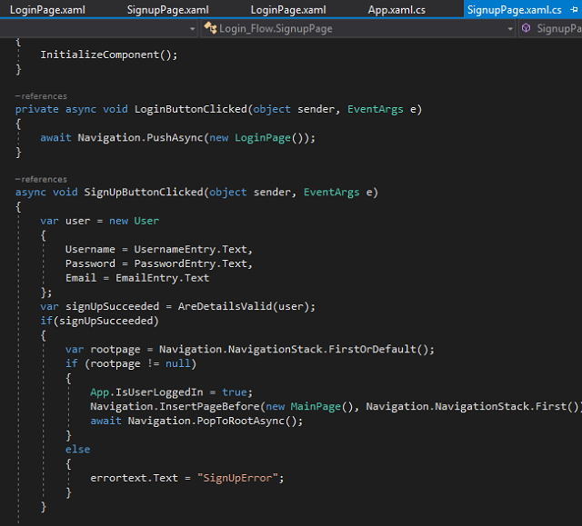This screenshot has height=526, width=582.
Task: Expand the project dropdown arrow left of Login_Flow.SignupPage
Action: (x=193, y=29)
